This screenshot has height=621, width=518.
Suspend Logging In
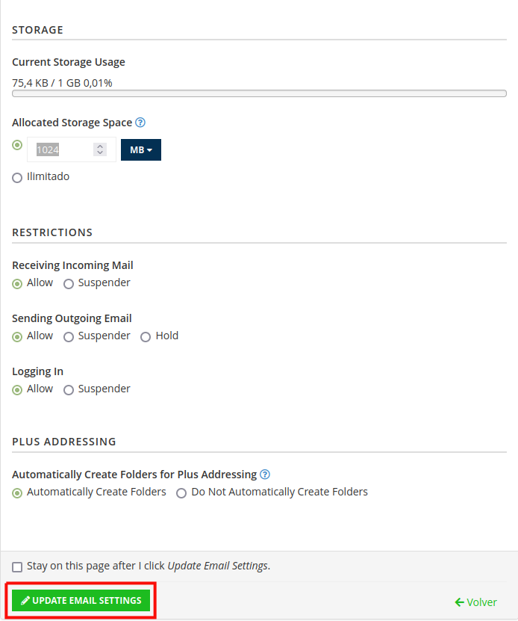(x=69, y=390)
